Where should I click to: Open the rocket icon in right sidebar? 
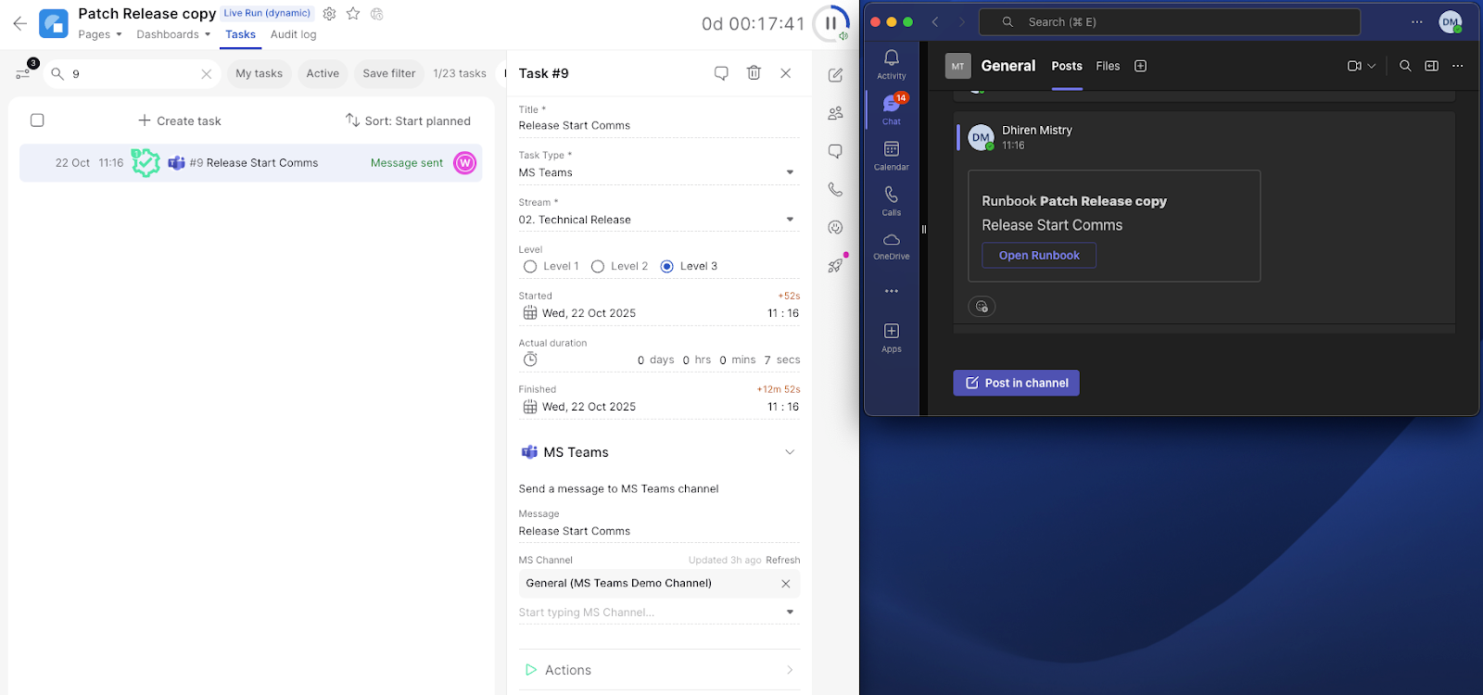coord(835,265)
